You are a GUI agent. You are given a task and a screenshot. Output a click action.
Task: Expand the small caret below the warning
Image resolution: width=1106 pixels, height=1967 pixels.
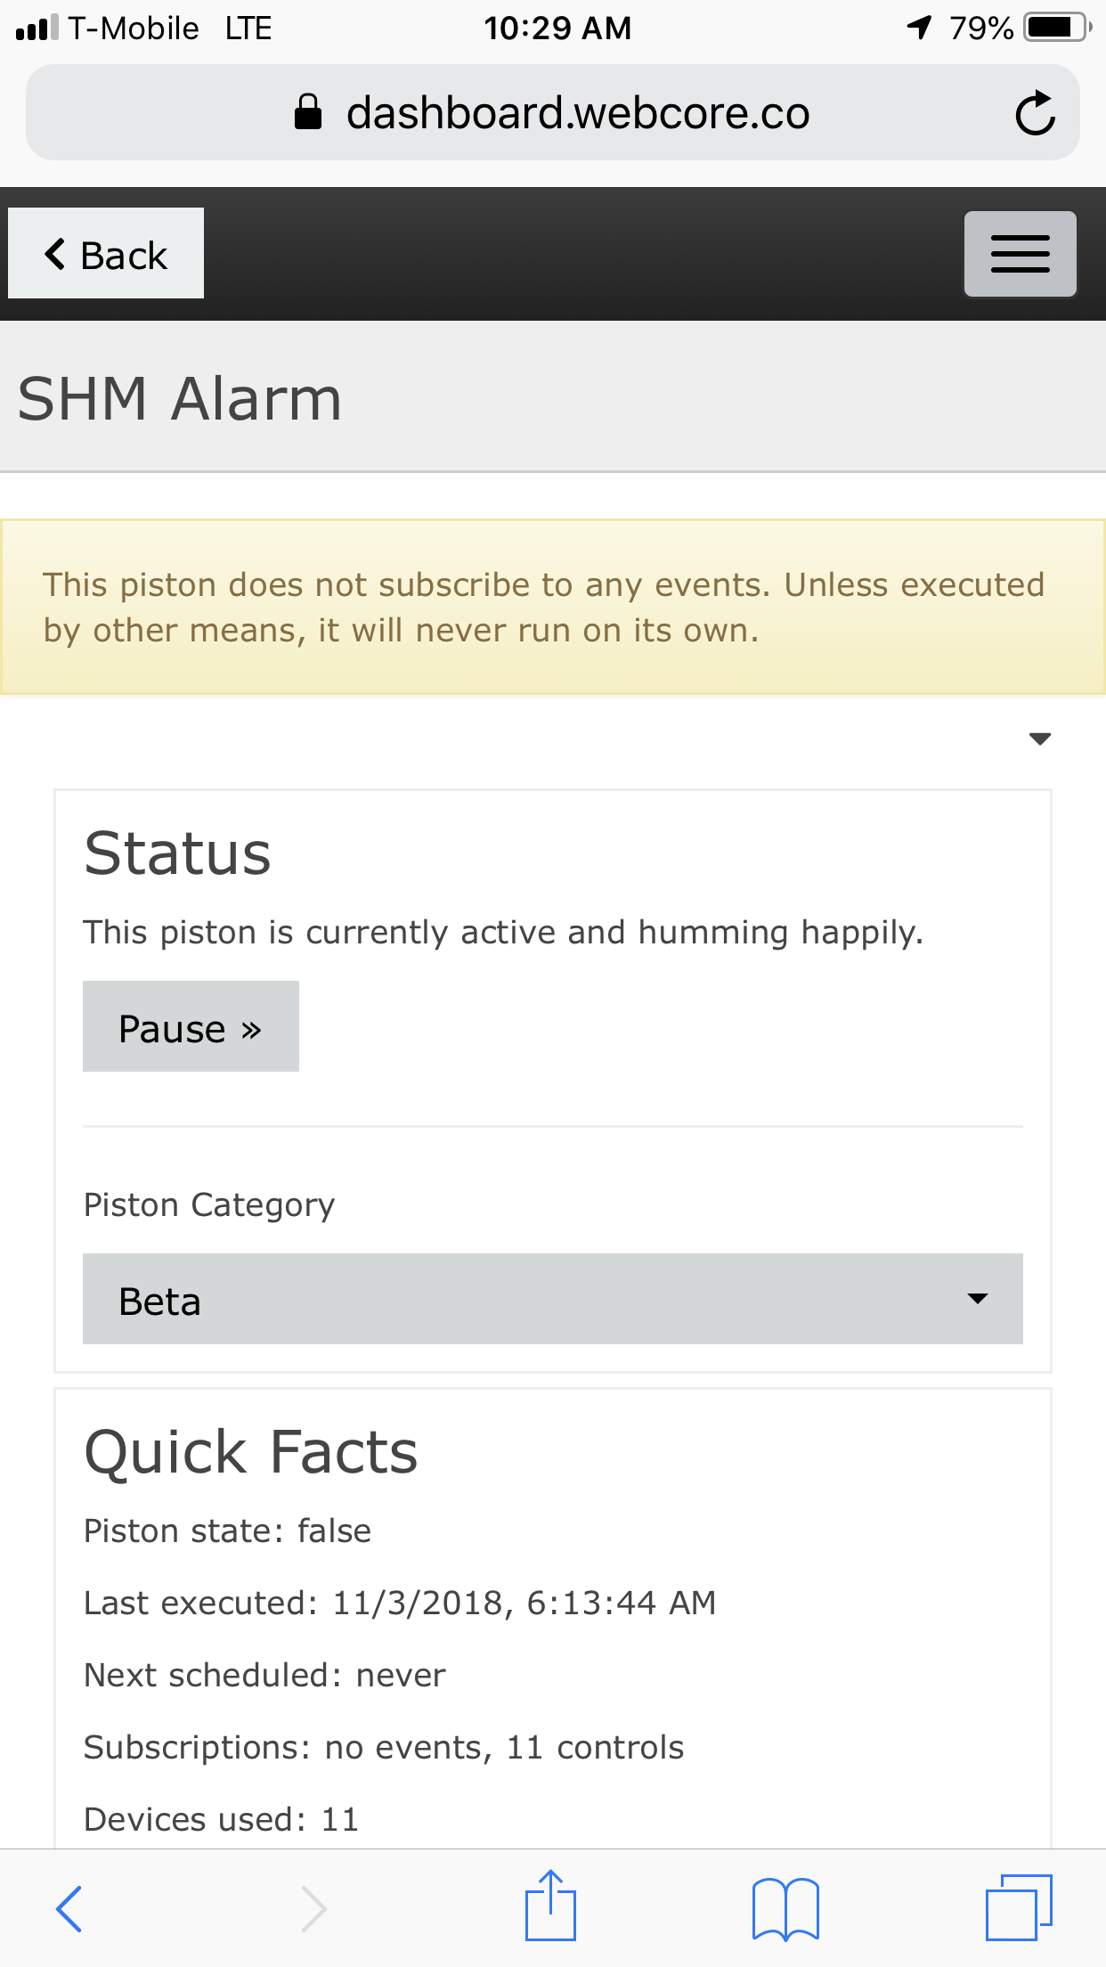click(1039, 739)
